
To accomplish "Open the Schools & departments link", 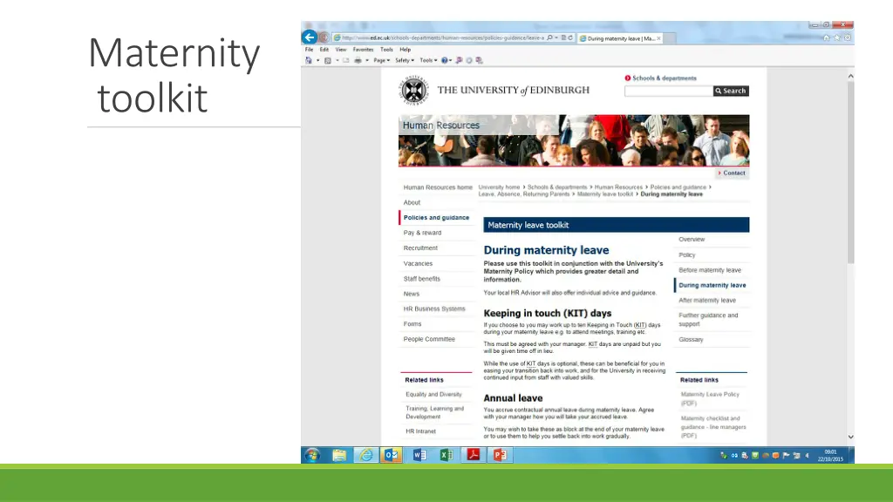I will (664, 78).
